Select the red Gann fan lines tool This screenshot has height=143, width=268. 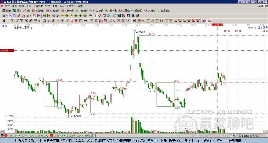pyautogui.click(x=96, y=21)
